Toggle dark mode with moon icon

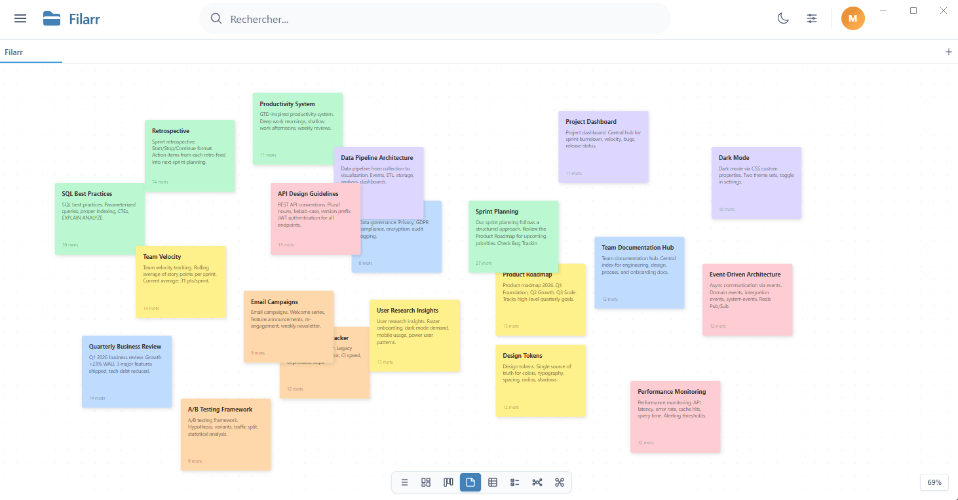pyautogui.click(x=783, y=18)
